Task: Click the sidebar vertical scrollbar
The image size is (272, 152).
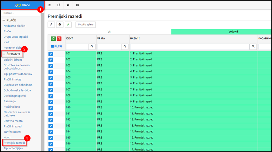Action: 42,82
